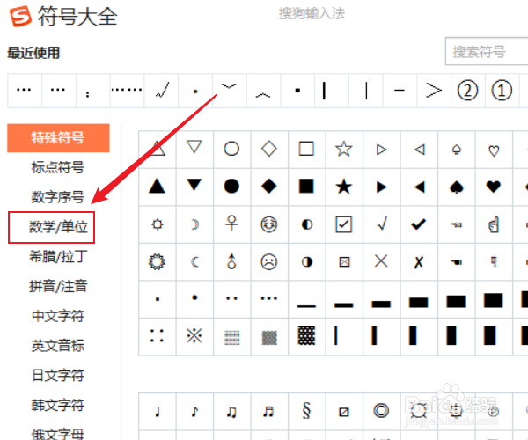Insert the beamed eighth notes ♫ symbol
The height and width of the screenshot is (440, 528).
click(x=231, y=411)
